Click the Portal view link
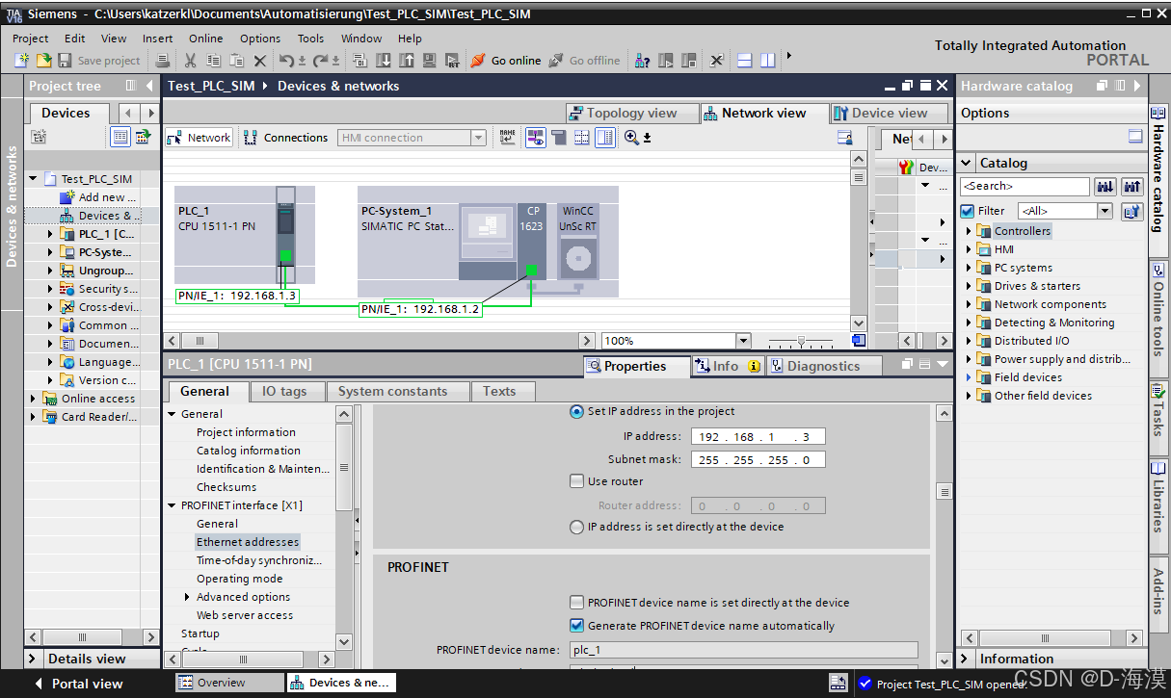The height and width of the screenshot is (698, 1171). pos(78,684)
